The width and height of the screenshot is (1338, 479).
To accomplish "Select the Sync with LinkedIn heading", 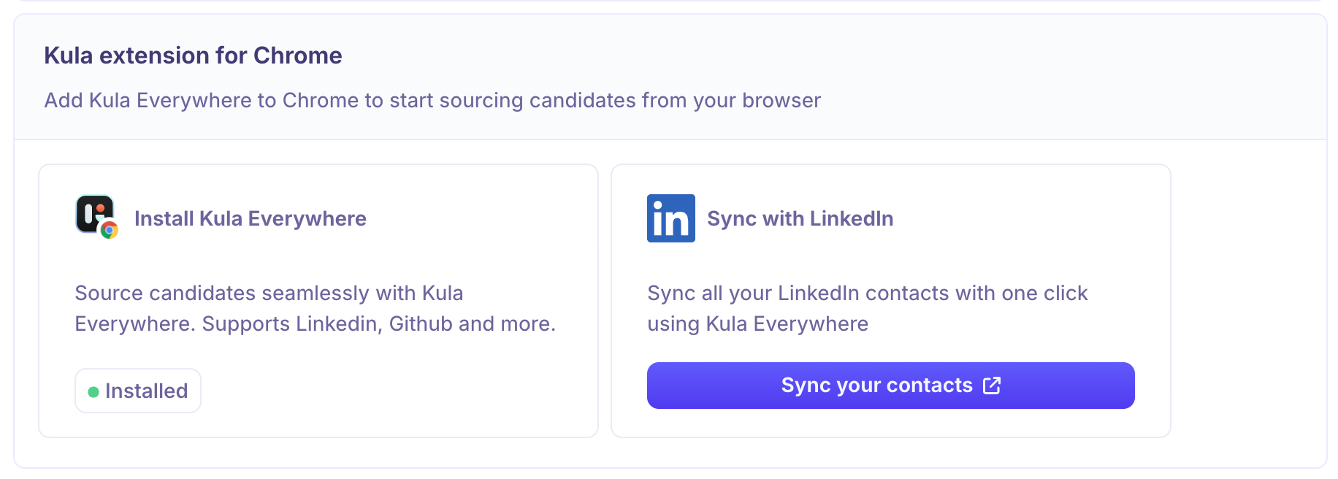I will [x=800, y=218].
